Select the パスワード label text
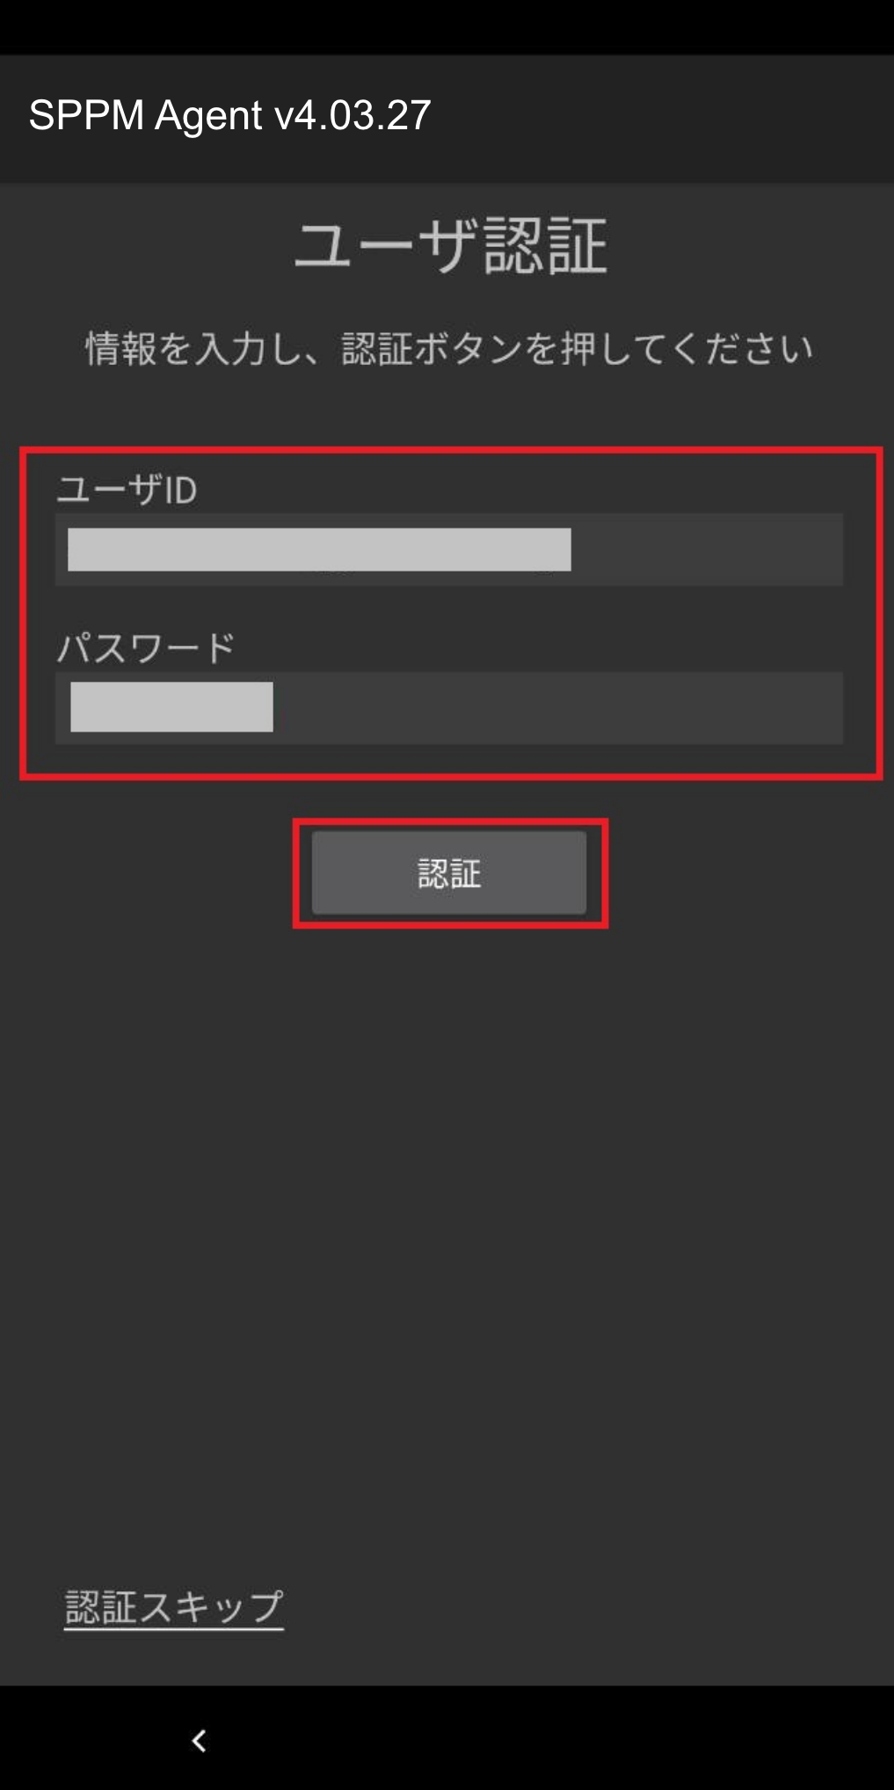The image size is (894, 1790). coord(146,648)
